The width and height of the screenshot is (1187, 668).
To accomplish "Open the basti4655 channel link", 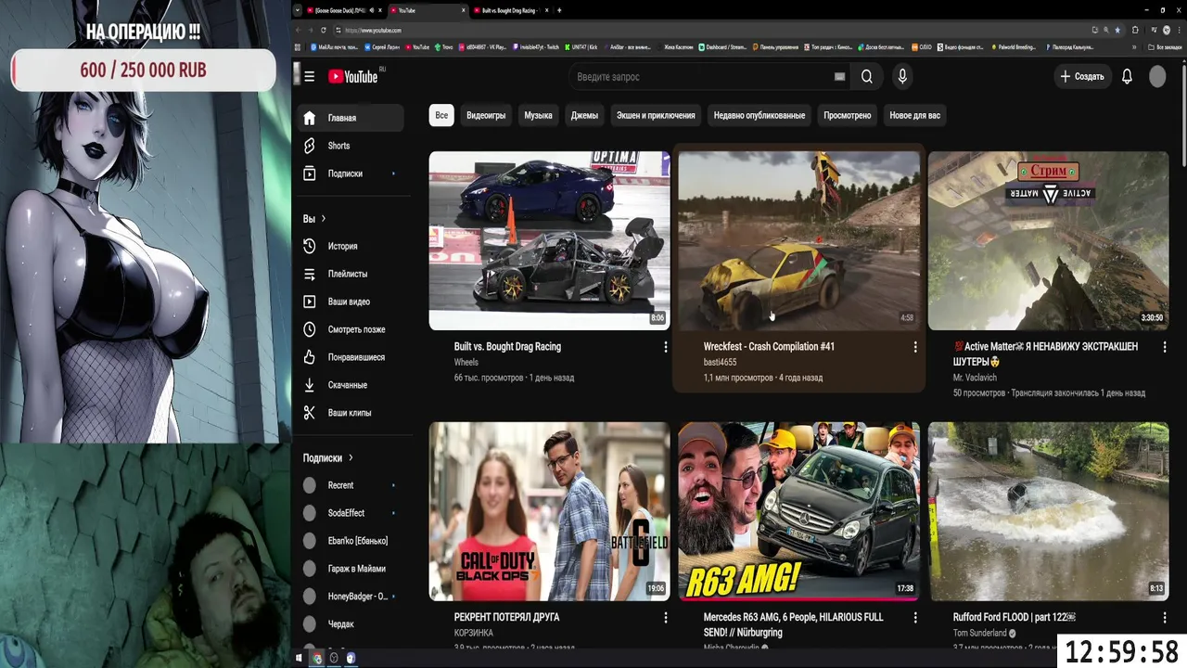I will [721, 363].
